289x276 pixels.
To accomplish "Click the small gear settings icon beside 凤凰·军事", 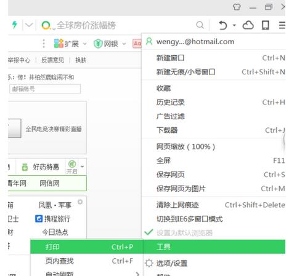I will (x=80, y=202).
